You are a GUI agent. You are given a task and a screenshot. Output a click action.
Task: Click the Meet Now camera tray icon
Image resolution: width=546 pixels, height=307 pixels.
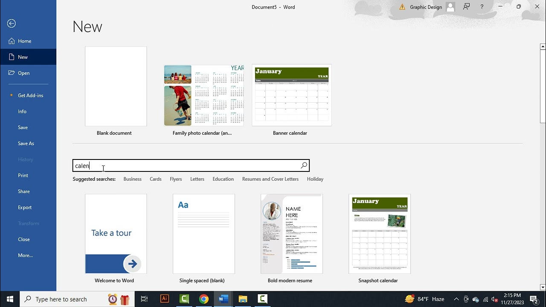click(x=466, y=299)
